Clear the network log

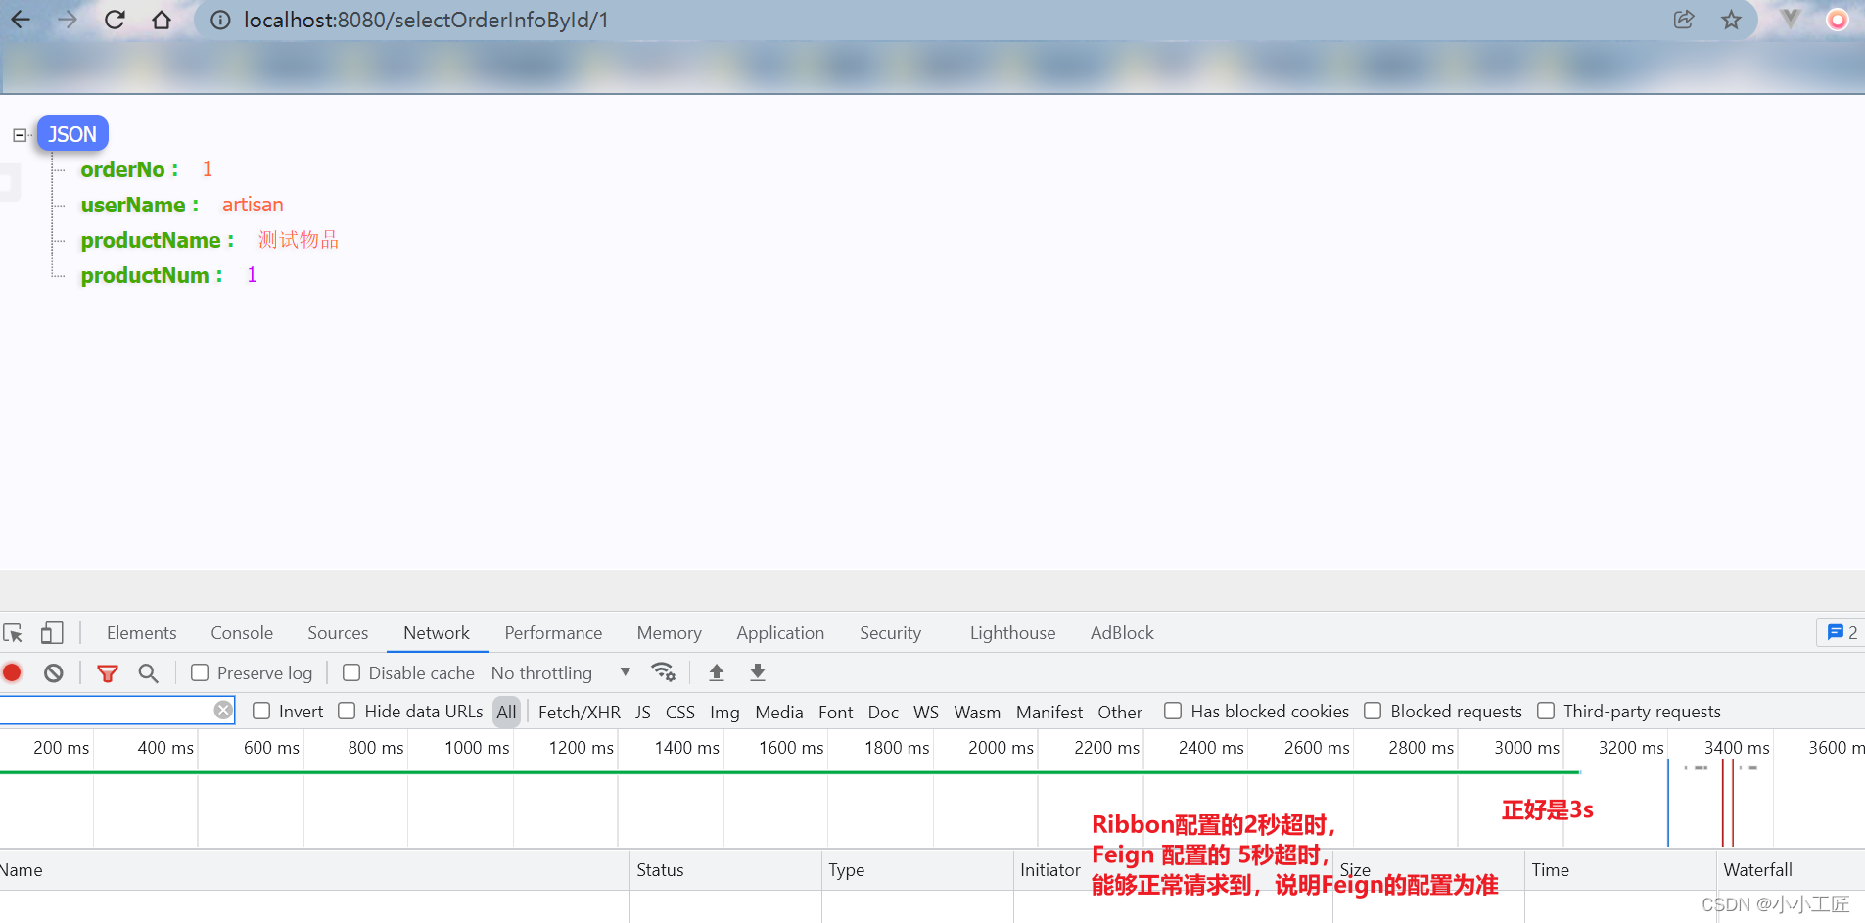pos(54,672)
